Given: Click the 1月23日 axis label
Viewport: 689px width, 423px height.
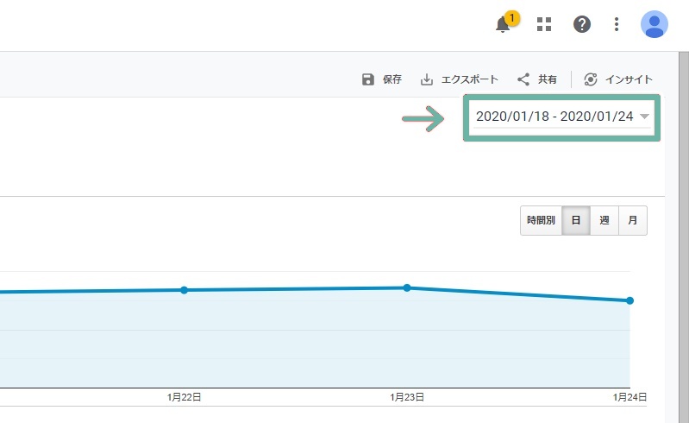Looking at the screenshot, I should click(x=407, y=397).
